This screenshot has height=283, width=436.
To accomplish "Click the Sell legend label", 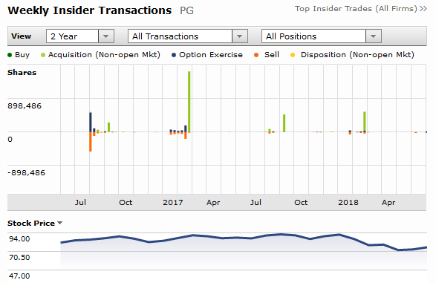I will (x=272, y=55).
